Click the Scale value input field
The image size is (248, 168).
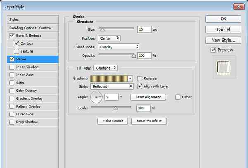pyautogui.click(x=143, y=108)
